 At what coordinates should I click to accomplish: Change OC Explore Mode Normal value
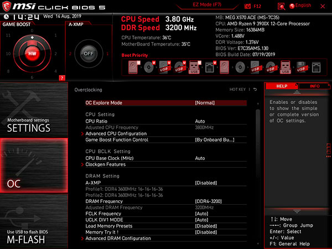205,103
